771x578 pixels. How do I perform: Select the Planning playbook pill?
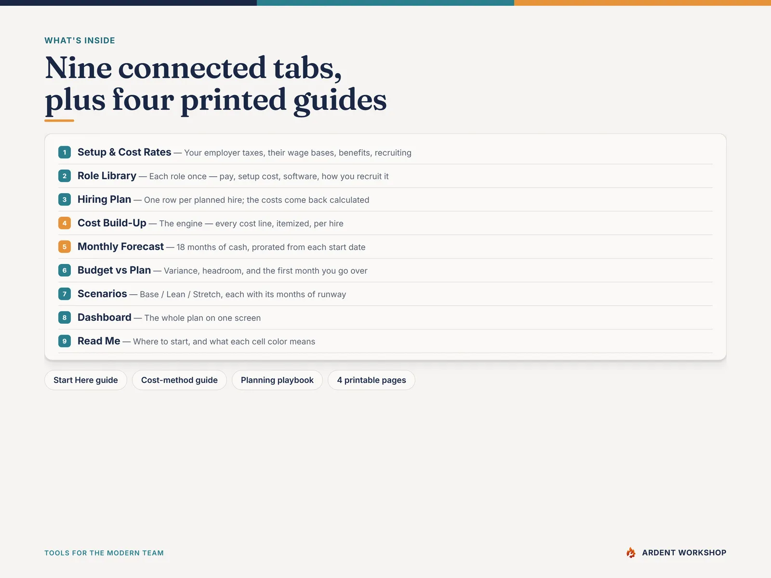pos(277,380)
